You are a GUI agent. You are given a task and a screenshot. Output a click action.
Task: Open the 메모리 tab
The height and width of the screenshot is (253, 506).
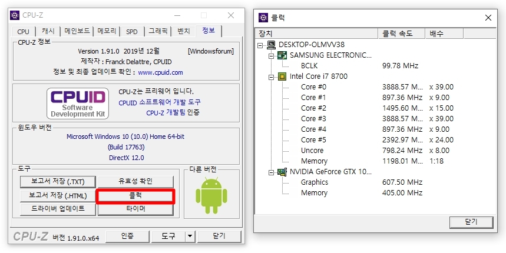pyautogui.click(x=107, y=31)
